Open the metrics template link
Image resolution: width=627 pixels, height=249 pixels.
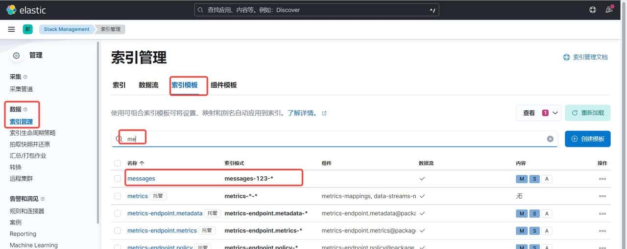[138, 196]
